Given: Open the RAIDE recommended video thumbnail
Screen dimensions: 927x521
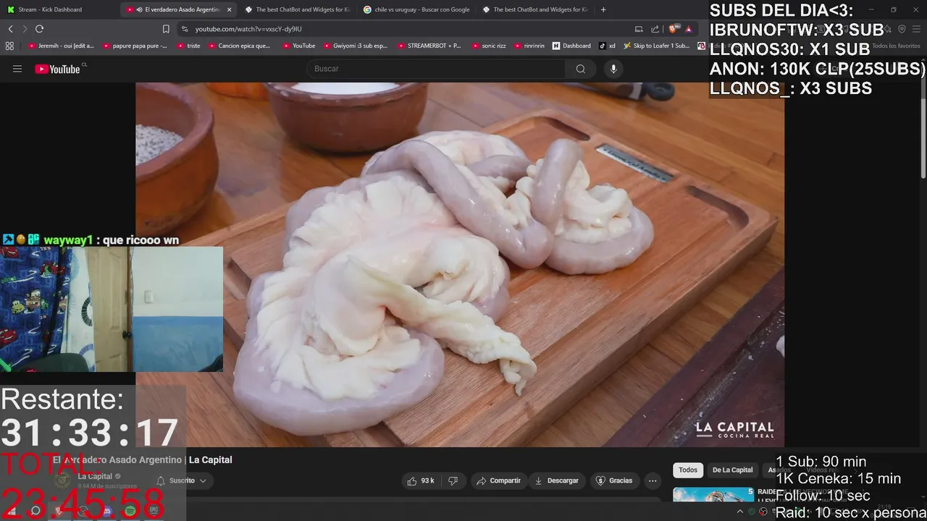Looking at the screenshot, I should pos(713,495).
